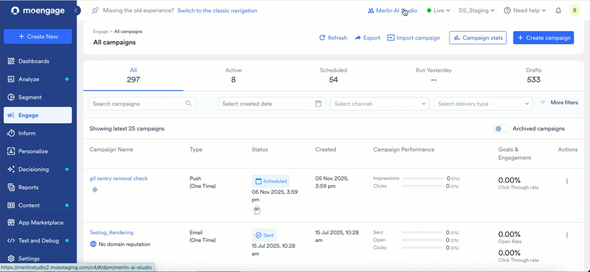Select the Run Yesterday tab
This screenshot has width=590, height=272.
click(433, 75)
